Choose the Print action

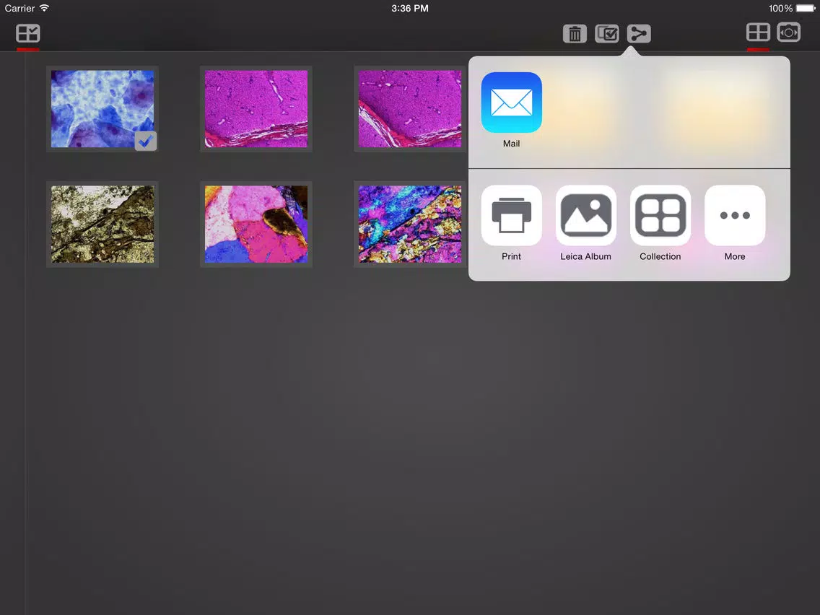(x=512, y=215)
